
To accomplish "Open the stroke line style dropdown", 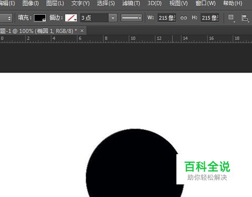I will pos(132,18).
